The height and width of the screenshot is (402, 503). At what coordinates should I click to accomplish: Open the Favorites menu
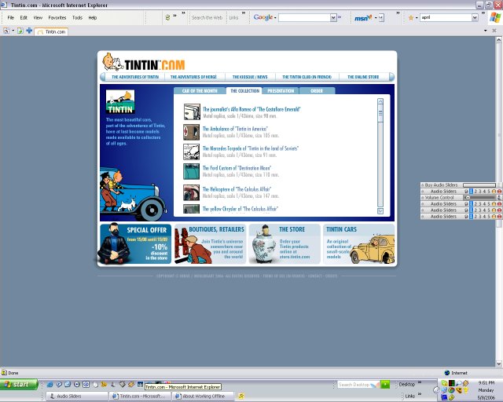[57, 17]
